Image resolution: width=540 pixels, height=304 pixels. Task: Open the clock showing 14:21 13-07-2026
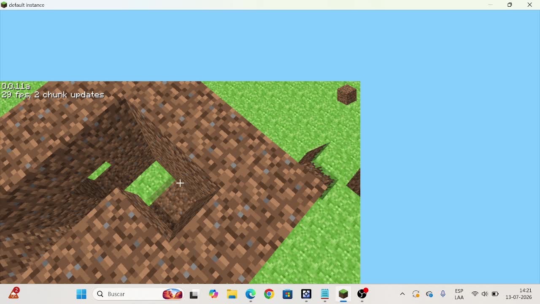coord(519,294)
